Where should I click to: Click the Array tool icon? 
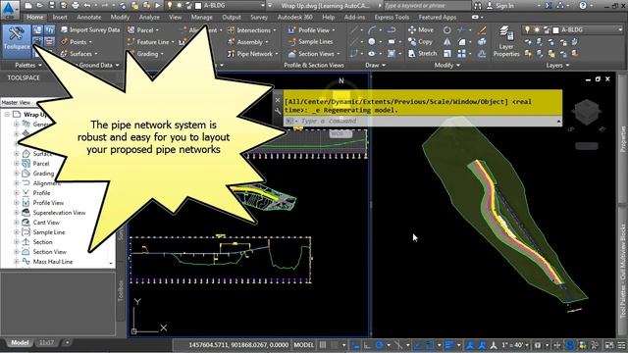462,53
